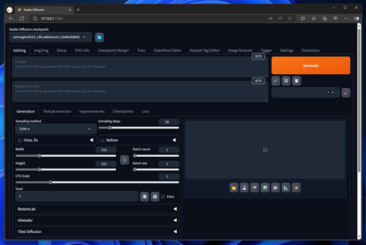Open a new browser tab

pyautogui.click(x=78, y=10)
